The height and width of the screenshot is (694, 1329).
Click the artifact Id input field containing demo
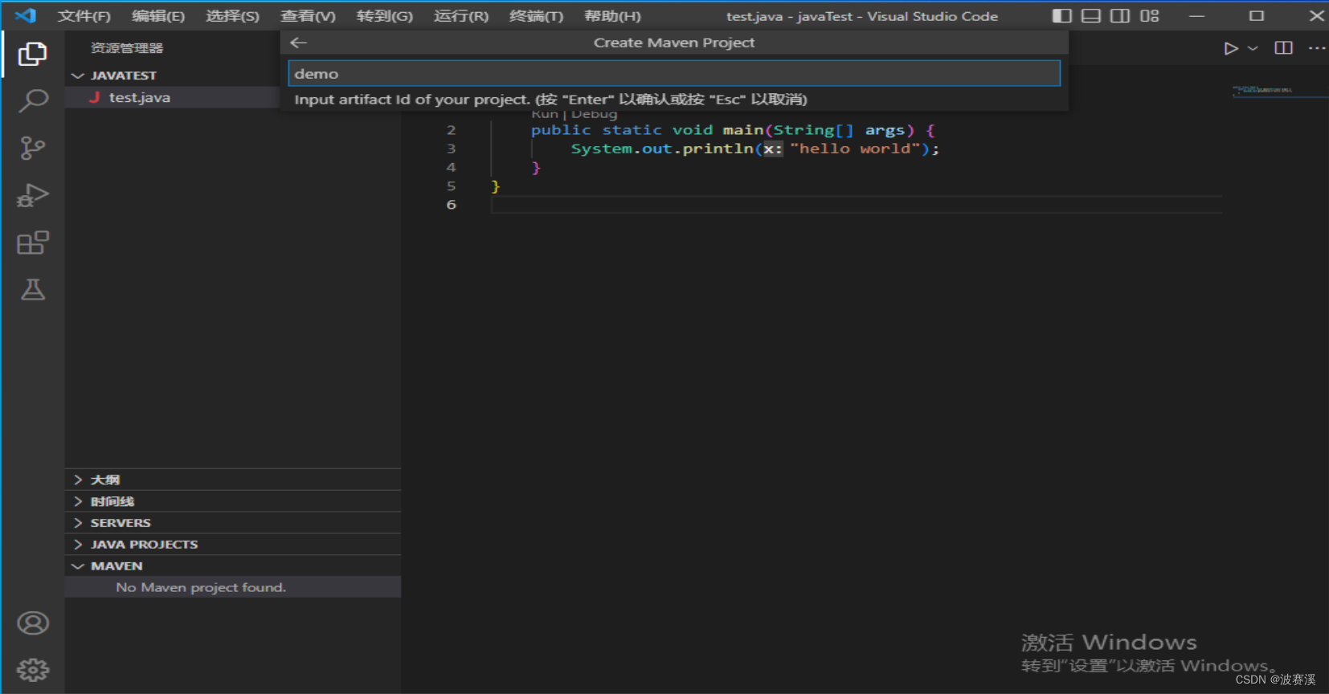[x=674, y=73]
